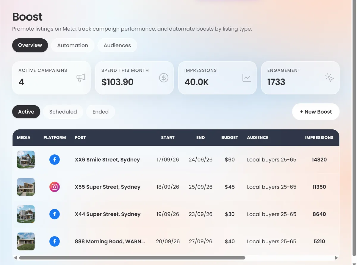Click the 1733 engagement value
Viewport: 357px width, 265px height.
tap(276, 82)
